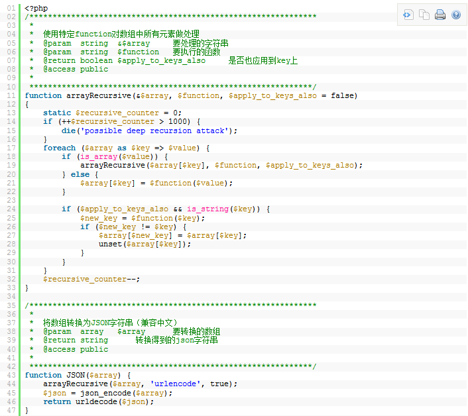Select '$array[$key] = $function($value);' line
The height and width of the screenshot is (416, 468).
pyautogui.click(x=156, y=183)
